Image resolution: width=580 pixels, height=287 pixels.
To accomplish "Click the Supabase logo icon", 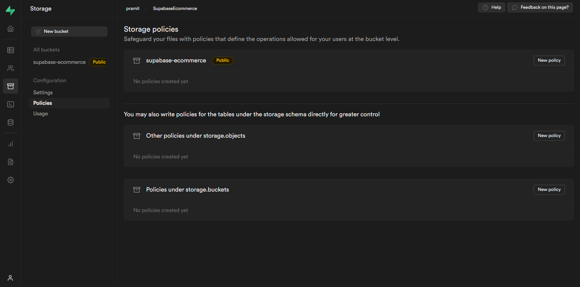I will [x=10, y=11].
